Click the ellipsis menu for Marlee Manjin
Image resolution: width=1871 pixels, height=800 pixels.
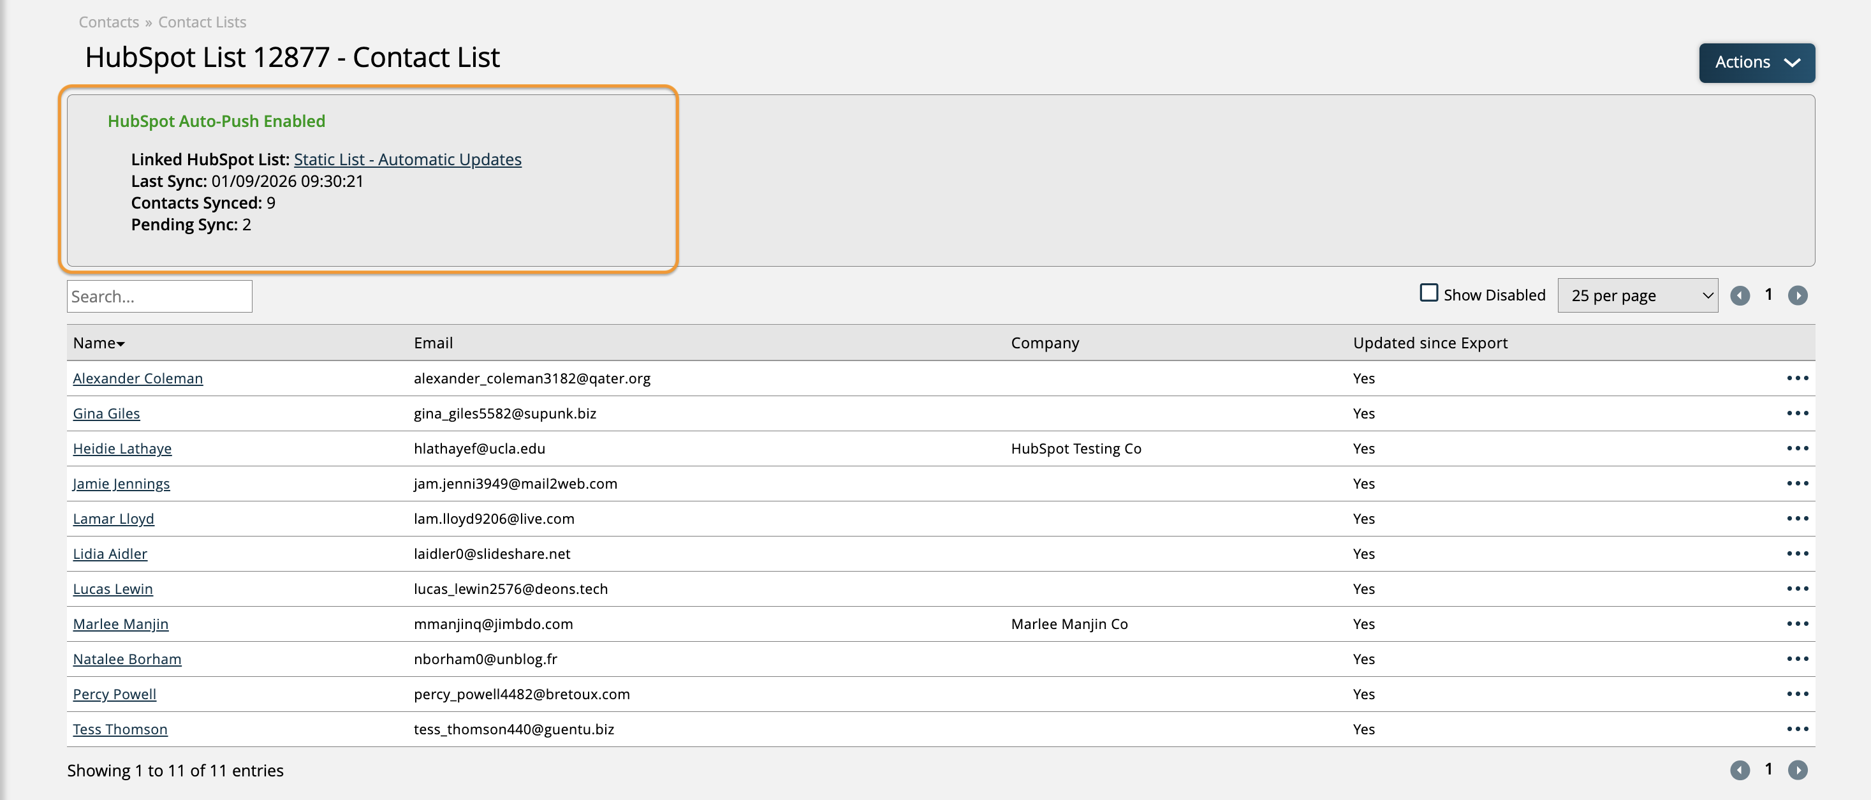click(1797, 623)
